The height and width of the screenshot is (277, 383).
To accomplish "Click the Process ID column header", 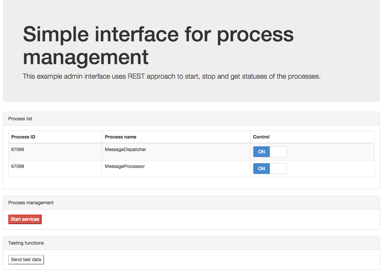I will [23, 137].
